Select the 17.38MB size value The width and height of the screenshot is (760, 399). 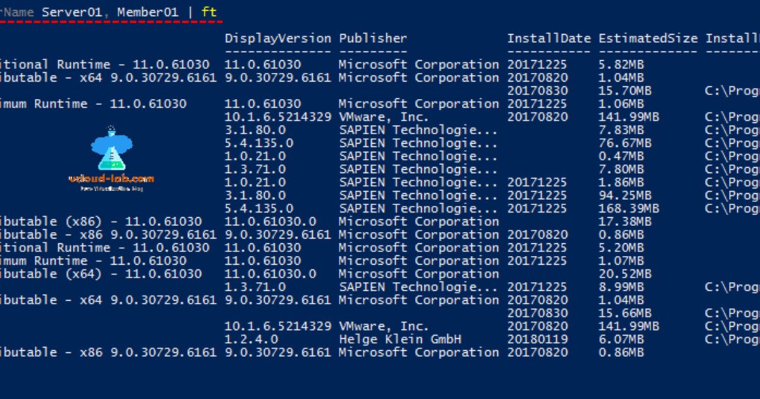(625, 222)
